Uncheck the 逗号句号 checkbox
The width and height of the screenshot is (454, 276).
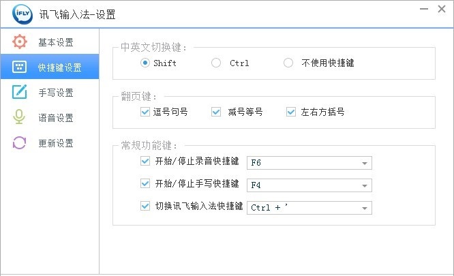point(145,112)
